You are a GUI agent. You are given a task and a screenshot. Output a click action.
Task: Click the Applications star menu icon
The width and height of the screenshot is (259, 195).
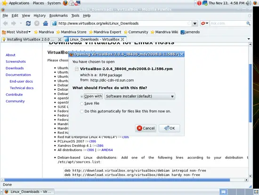click(4, 3)
